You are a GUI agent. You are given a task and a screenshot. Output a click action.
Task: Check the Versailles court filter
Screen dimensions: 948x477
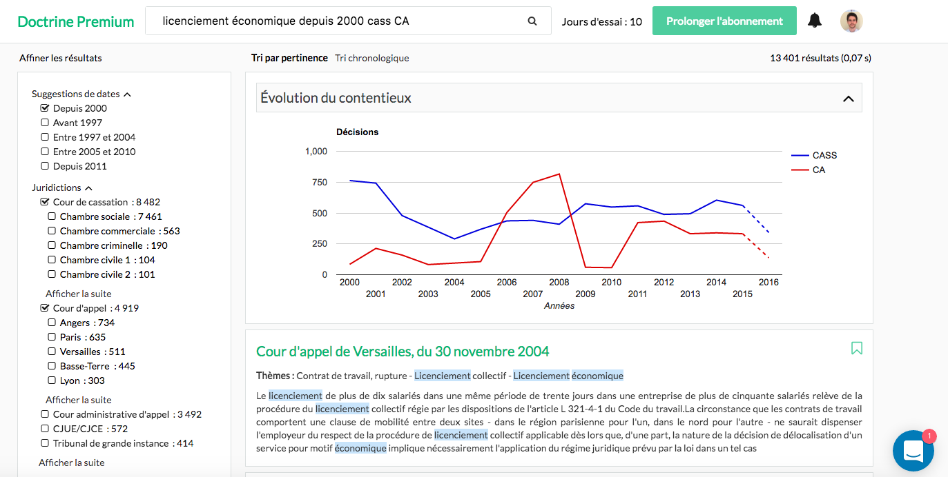(x=52, y=352)
